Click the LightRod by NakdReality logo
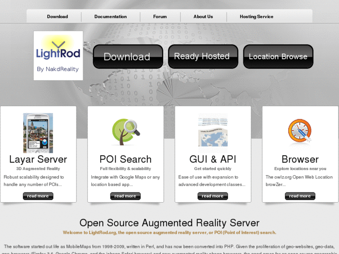 (x=58, y=55)
